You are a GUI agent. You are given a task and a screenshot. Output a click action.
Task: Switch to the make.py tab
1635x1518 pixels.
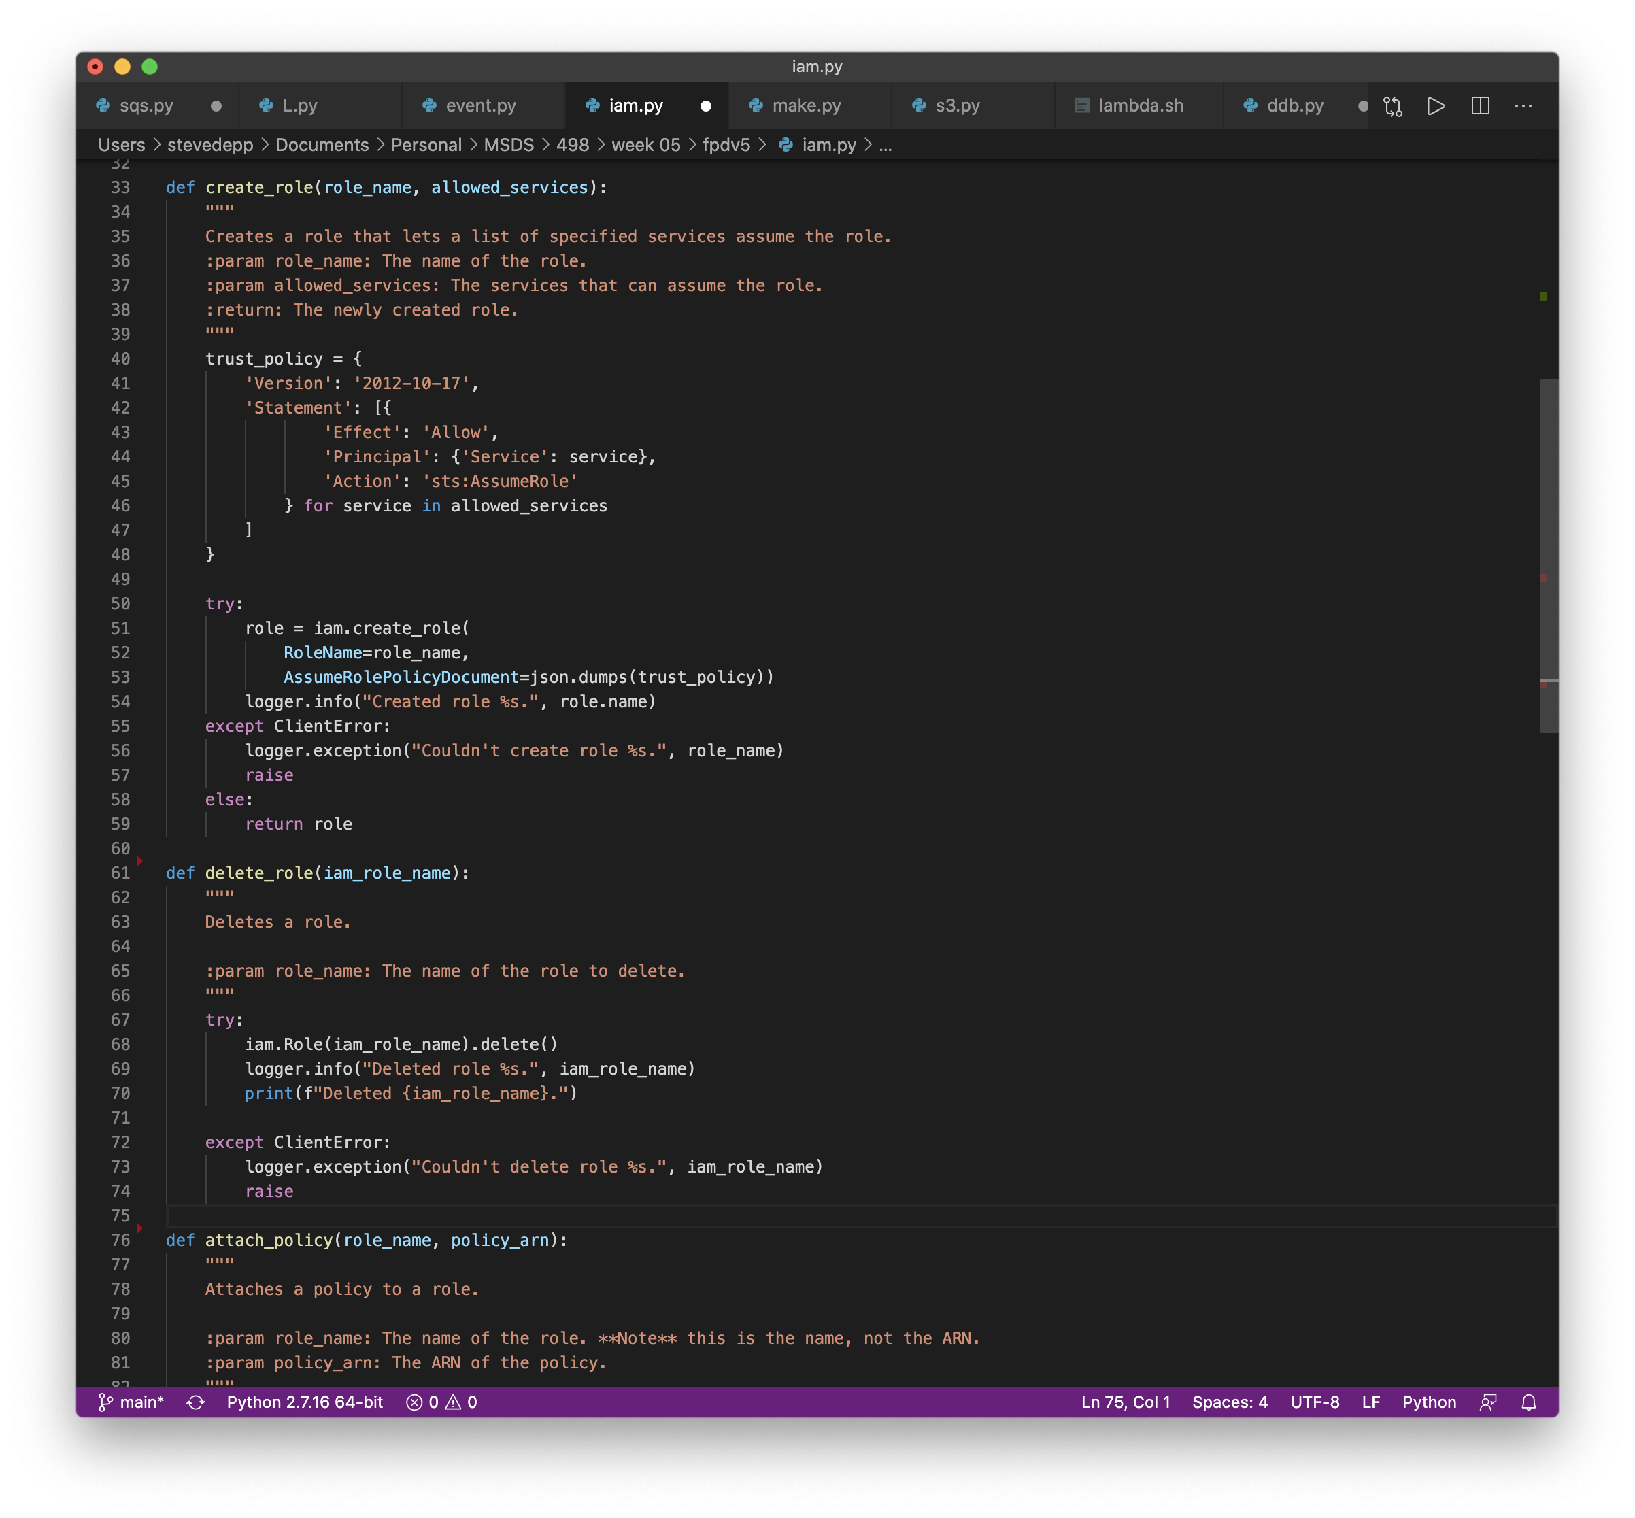click(808, 105)
